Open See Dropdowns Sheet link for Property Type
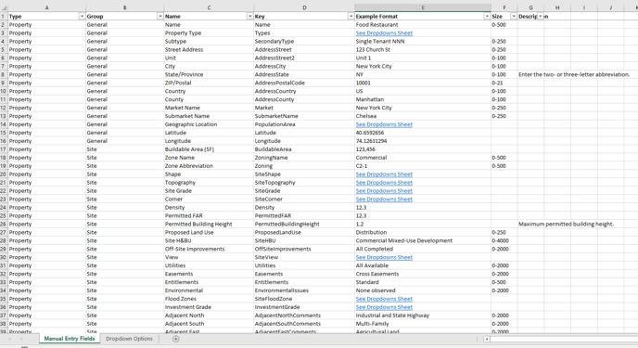 (x=384, y=33)
